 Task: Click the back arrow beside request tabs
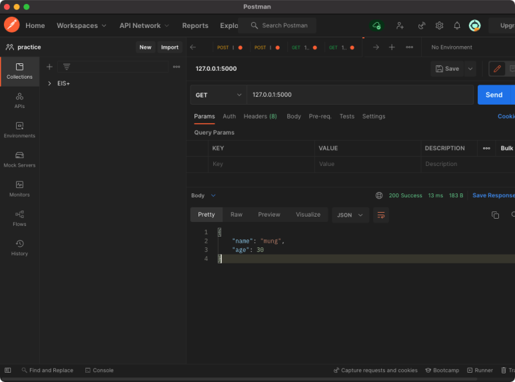pos(193,47)
